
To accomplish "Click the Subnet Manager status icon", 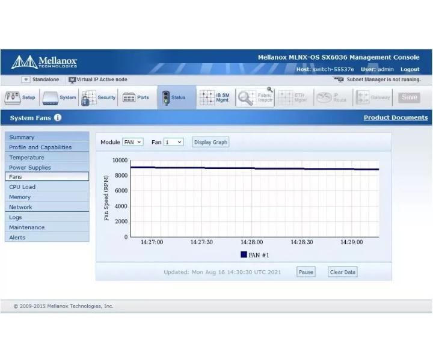I will tap(339, 79).
